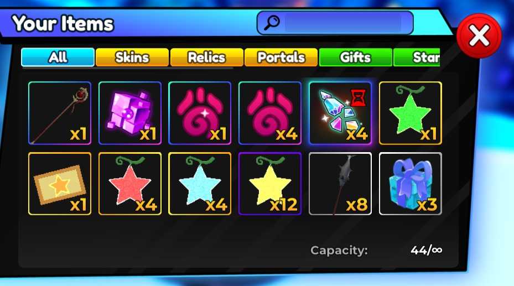Close the Your Items window
The width and height of the screenshot is (514, 286).
tap(479, 36)
